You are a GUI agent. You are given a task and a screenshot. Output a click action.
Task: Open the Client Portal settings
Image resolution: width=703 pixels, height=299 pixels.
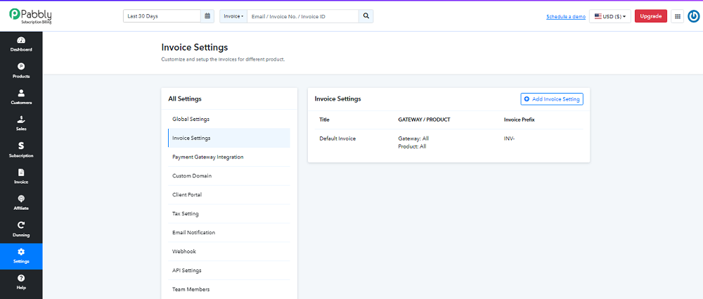(x=229, y=194)
